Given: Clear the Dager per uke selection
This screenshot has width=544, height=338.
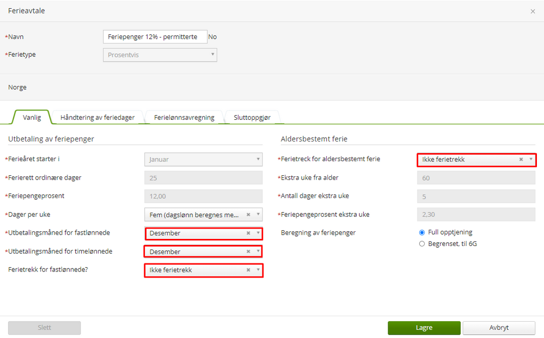Looking at the screenshot, I should tap(248, 214).
